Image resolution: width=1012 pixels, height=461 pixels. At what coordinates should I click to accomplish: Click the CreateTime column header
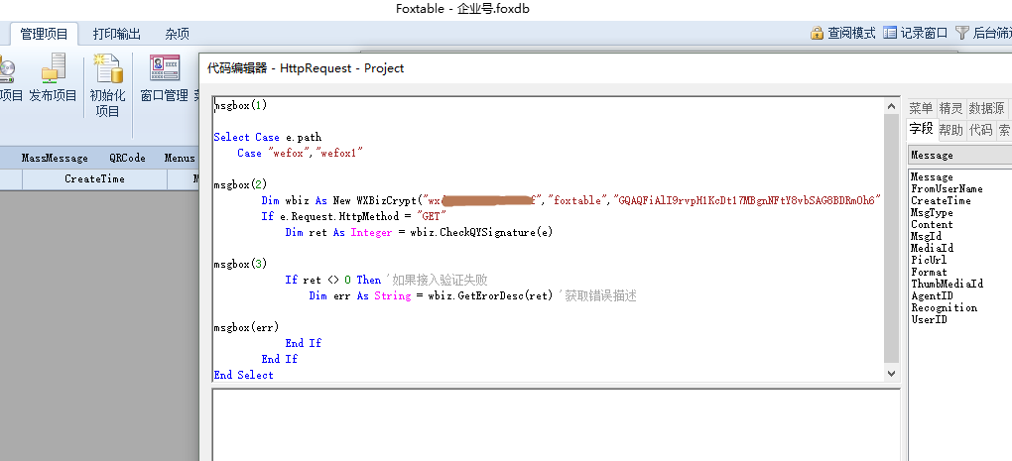95,179
